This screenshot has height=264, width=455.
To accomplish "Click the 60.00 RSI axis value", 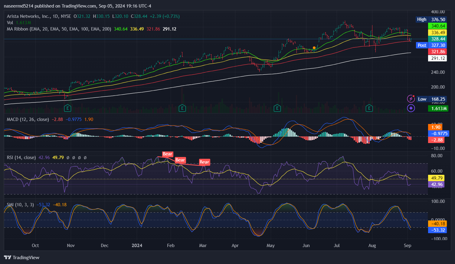I will (437, 171).
